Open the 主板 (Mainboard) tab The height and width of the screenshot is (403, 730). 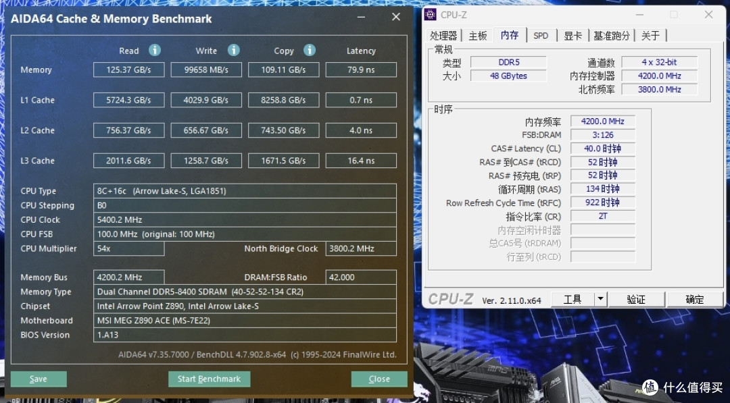coord(477,35)
